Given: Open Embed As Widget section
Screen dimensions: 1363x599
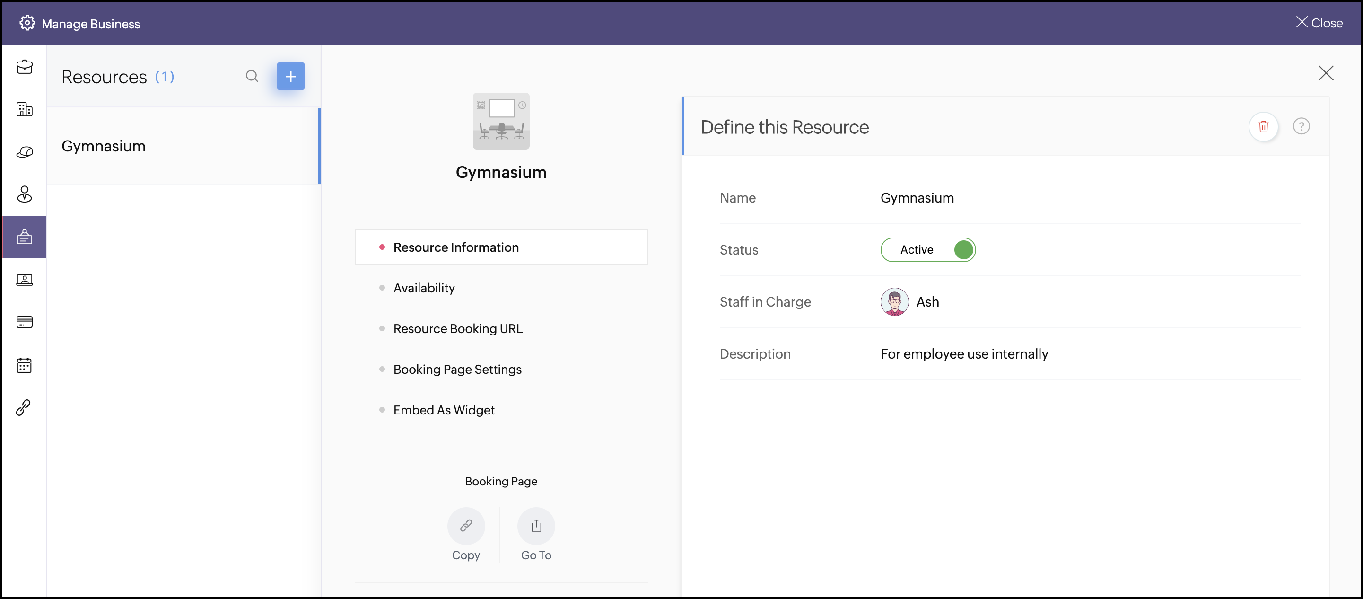Looking at the screenshot, I should click(444, 410).
